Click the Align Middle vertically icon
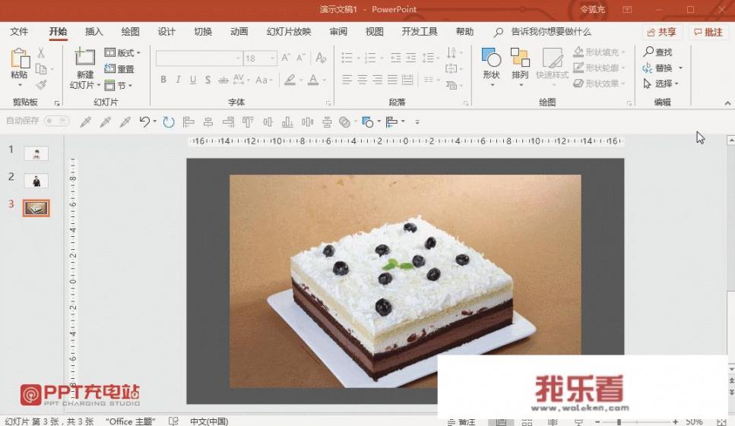The height and width of the screenshot is (426, 735). [x=268, y=122]
